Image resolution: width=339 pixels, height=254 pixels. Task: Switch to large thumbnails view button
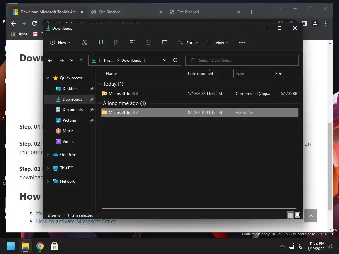[298, 215]
